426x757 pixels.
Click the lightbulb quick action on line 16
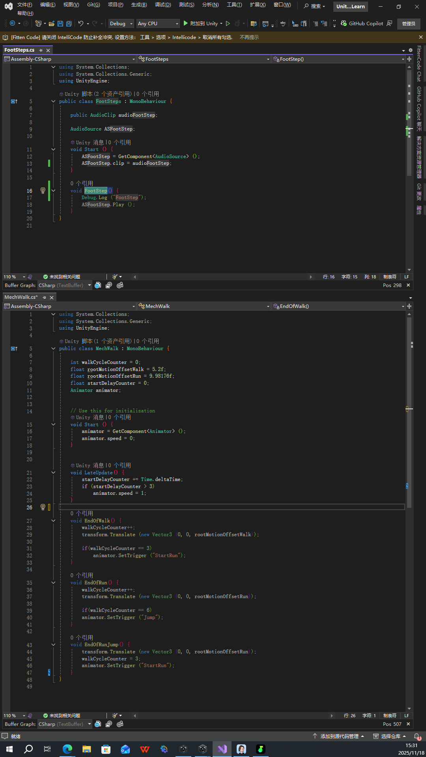[x=43, y=191]
